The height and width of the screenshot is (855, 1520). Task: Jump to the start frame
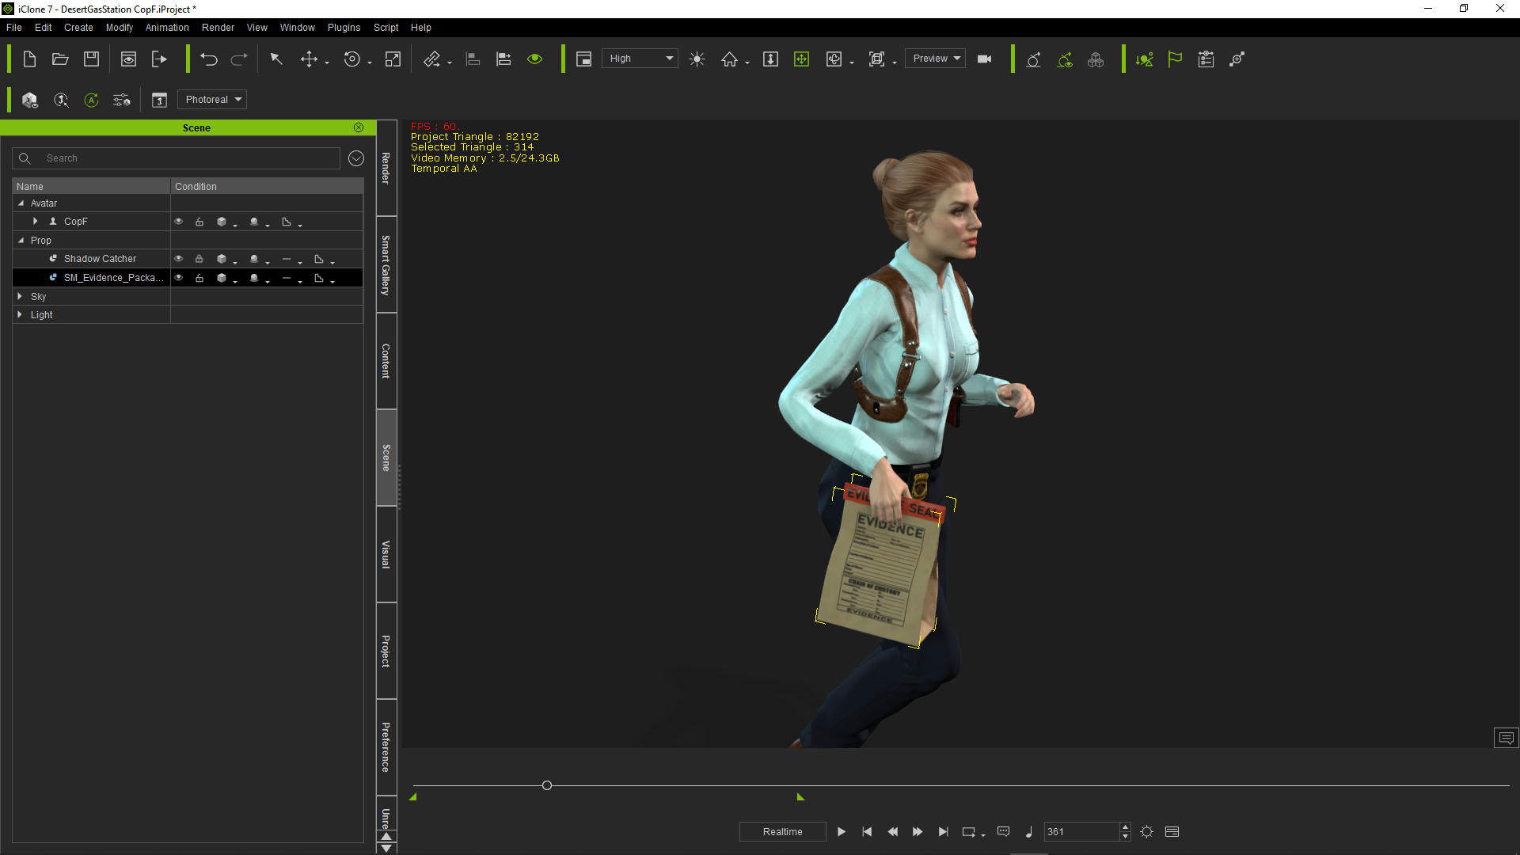[867, 832]
